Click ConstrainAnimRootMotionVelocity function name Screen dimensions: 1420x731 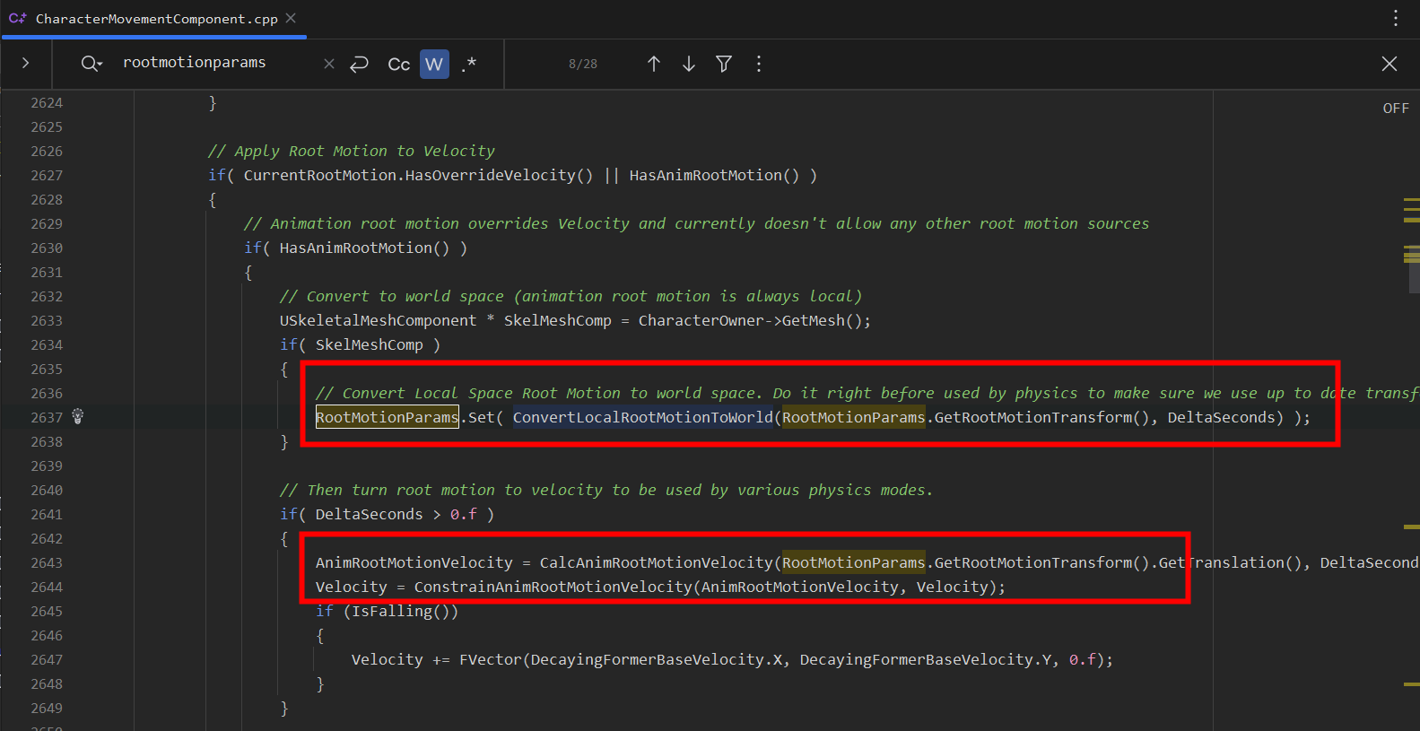point(553,587)
